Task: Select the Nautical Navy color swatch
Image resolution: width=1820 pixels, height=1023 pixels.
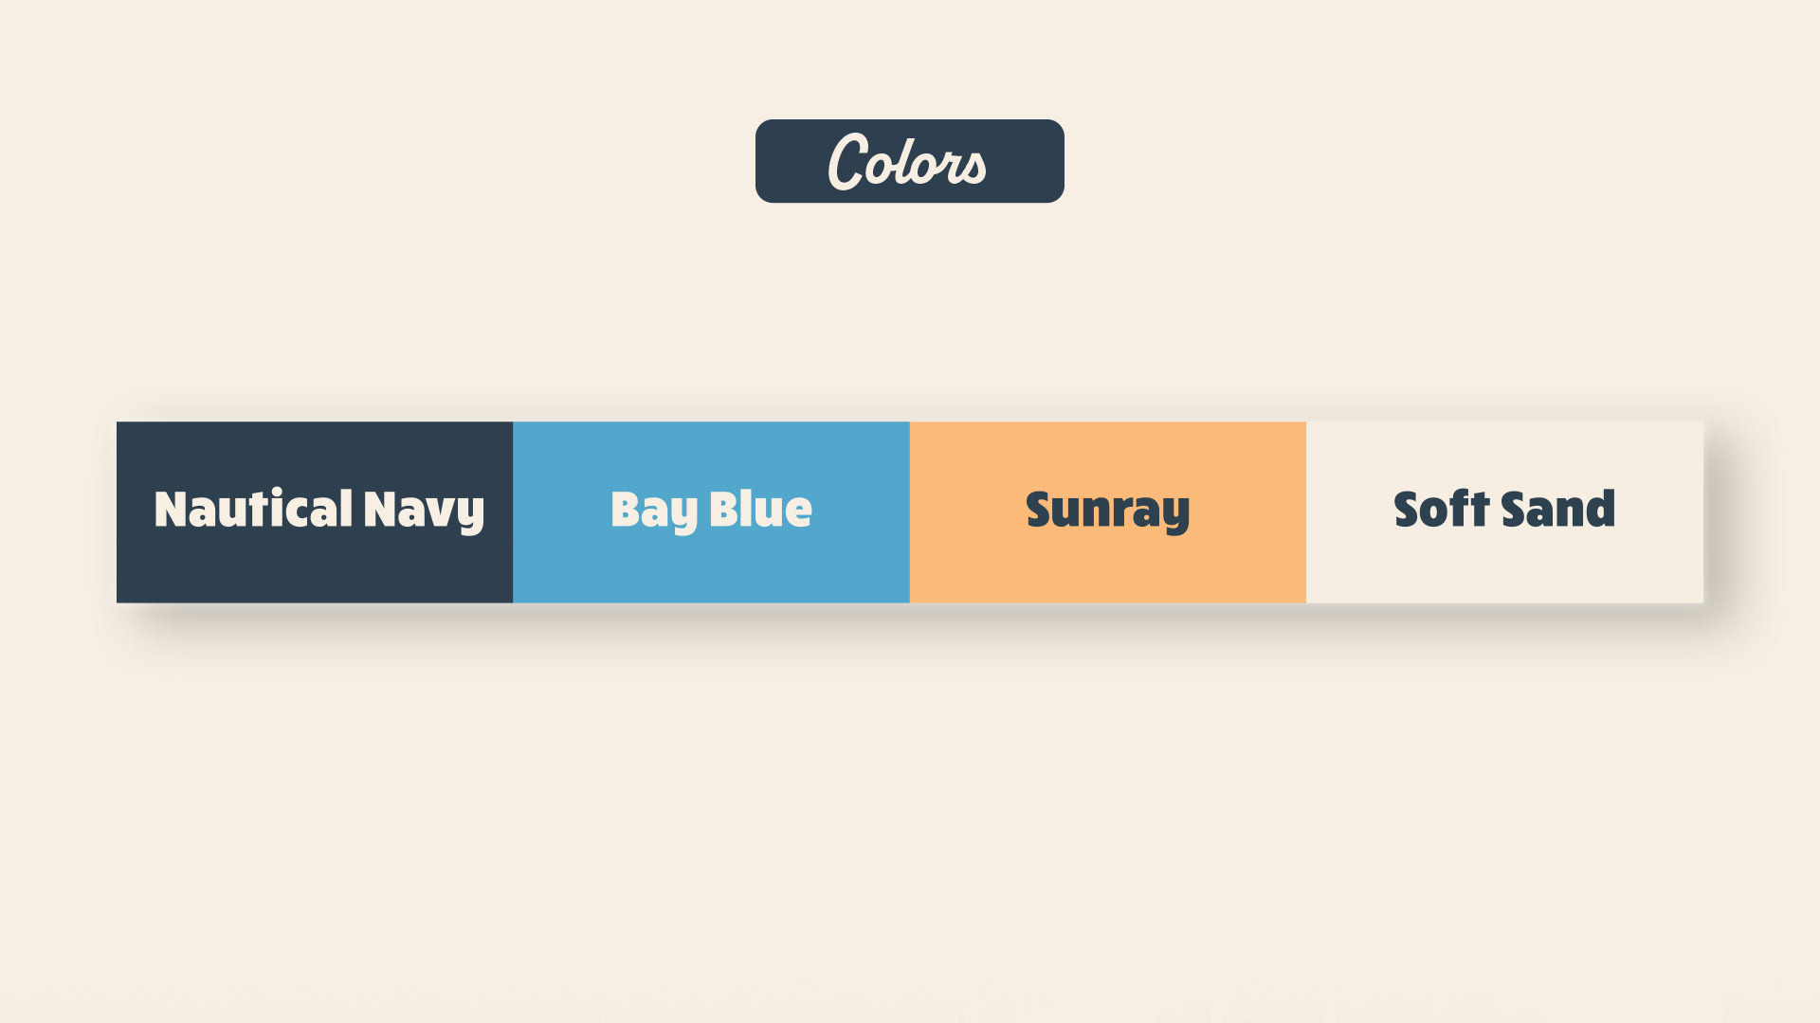Action: [315, 512]
